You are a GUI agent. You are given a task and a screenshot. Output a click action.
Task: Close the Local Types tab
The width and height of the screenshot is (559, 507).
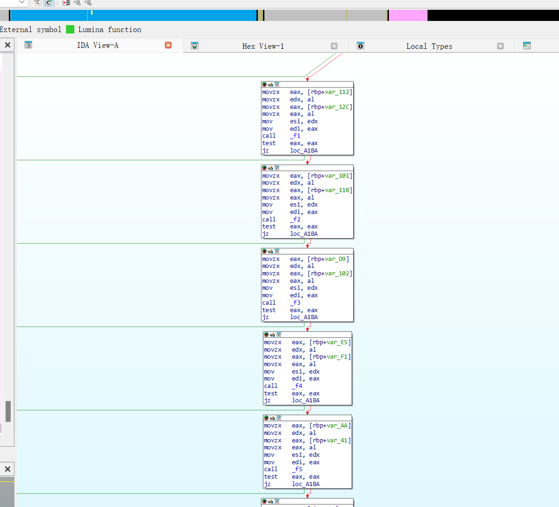click(x=500, y=46)
